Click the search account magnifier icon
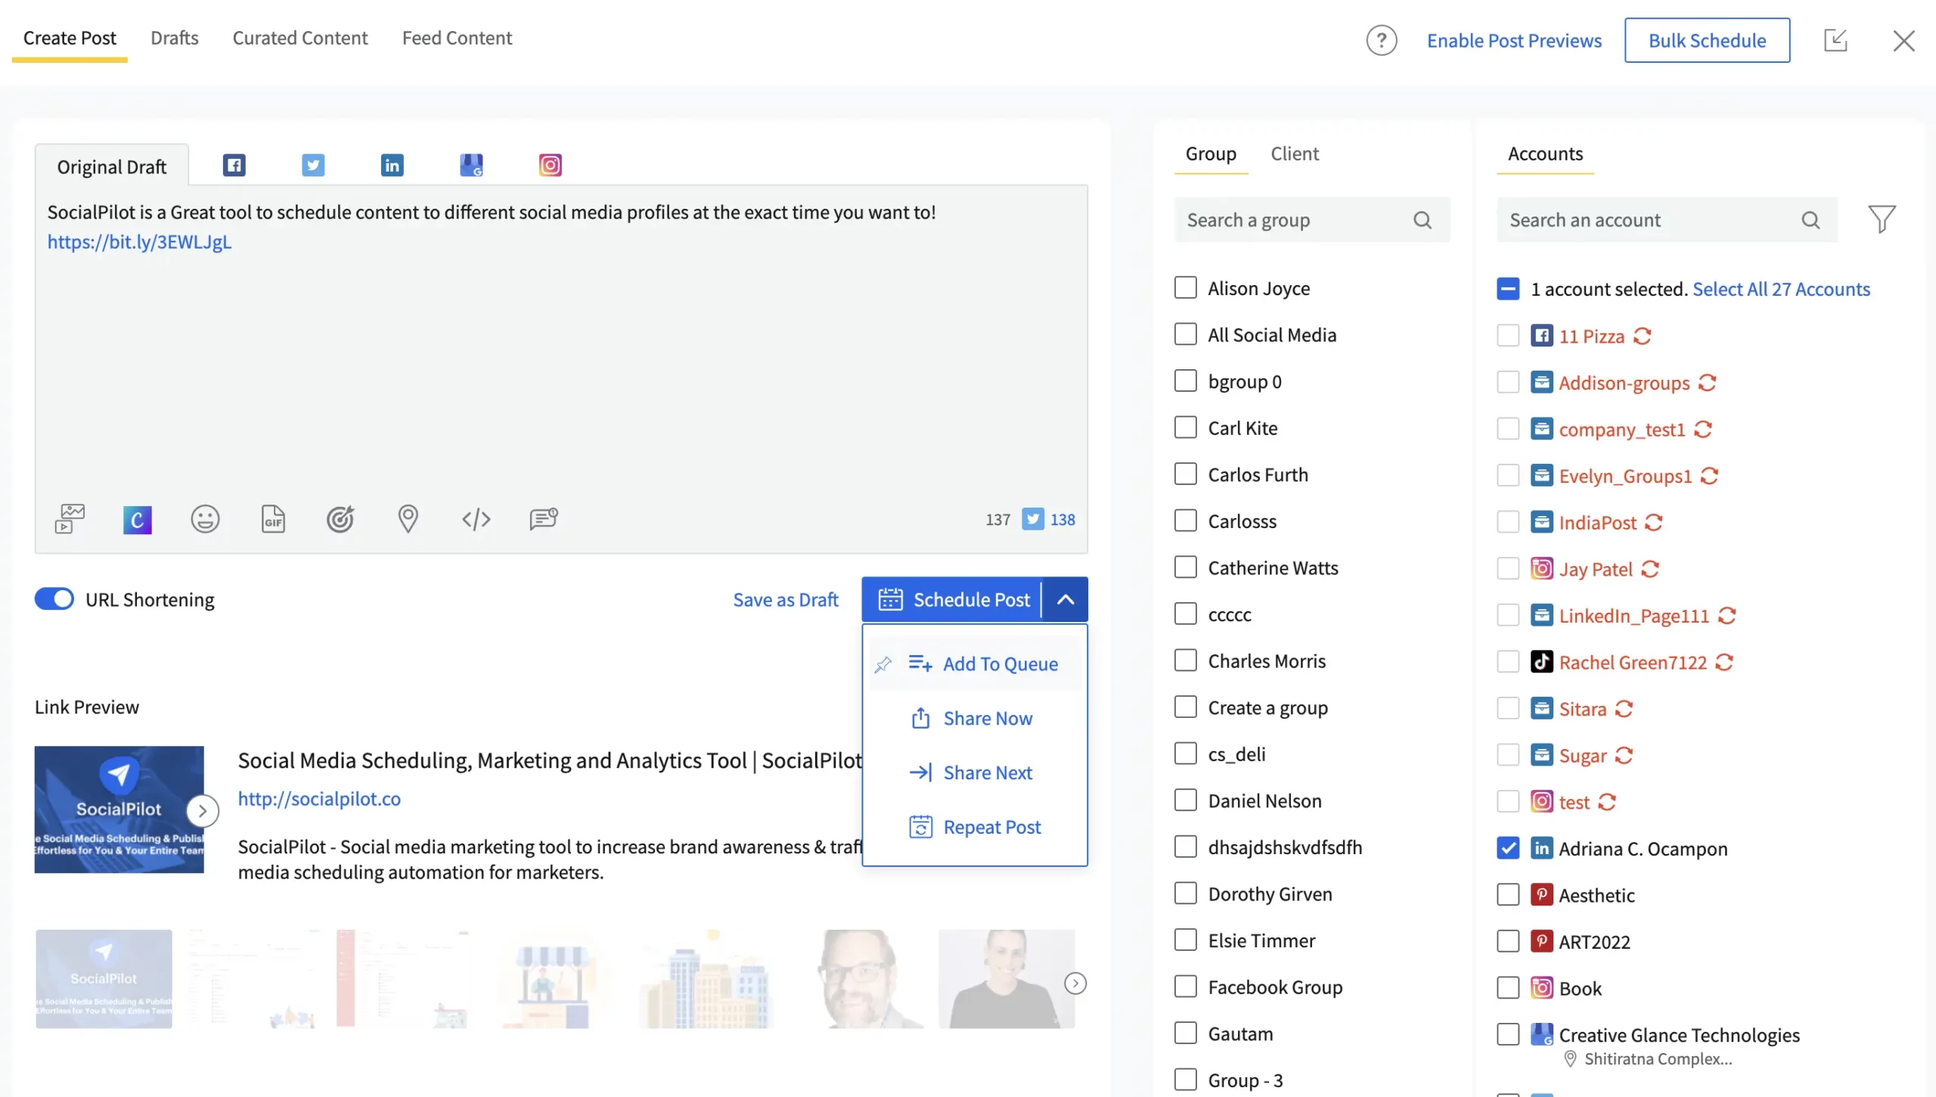The width and height of the screenshot is (1936, 1097). [x=1810, y=220]
